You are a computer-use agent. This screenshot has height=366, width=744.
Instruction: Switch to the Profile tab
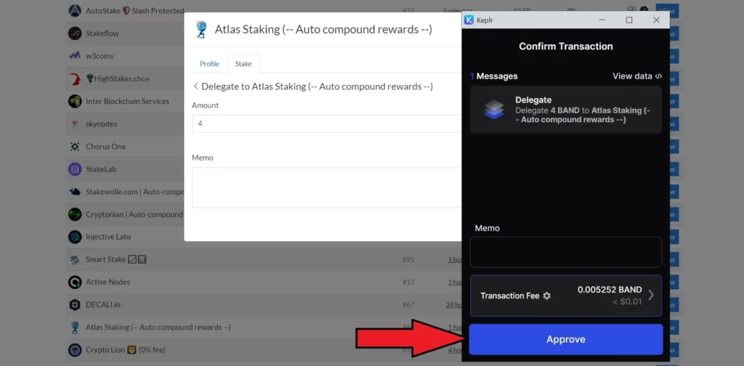click(x=209, y=64)
